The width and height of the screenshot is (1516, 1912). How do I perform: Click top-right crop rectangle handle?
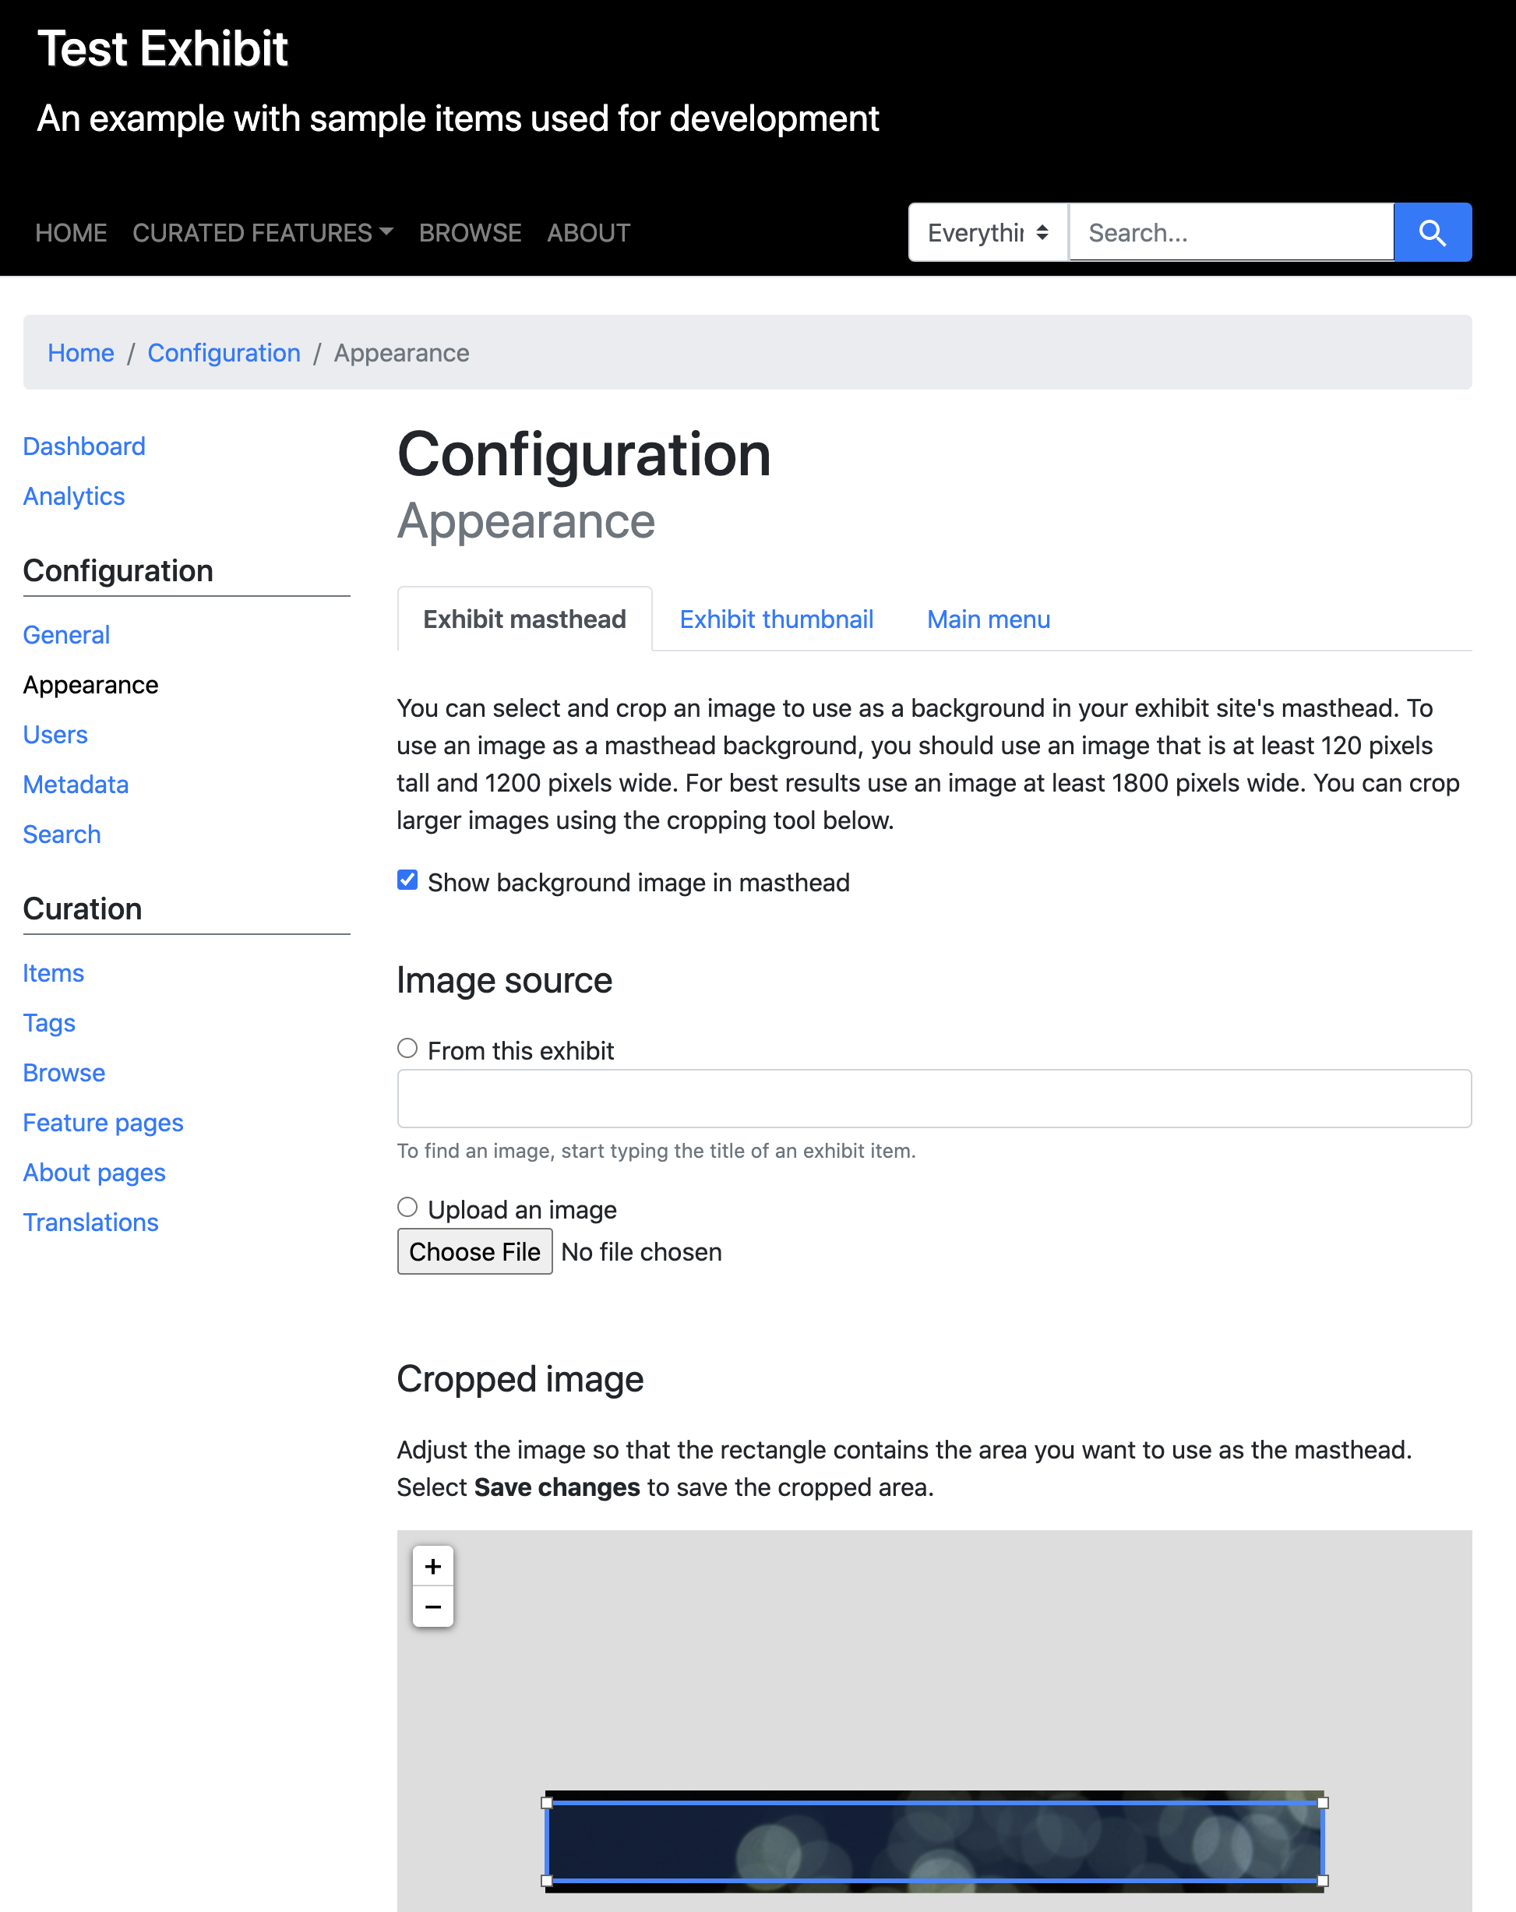click(1323, 1803)
